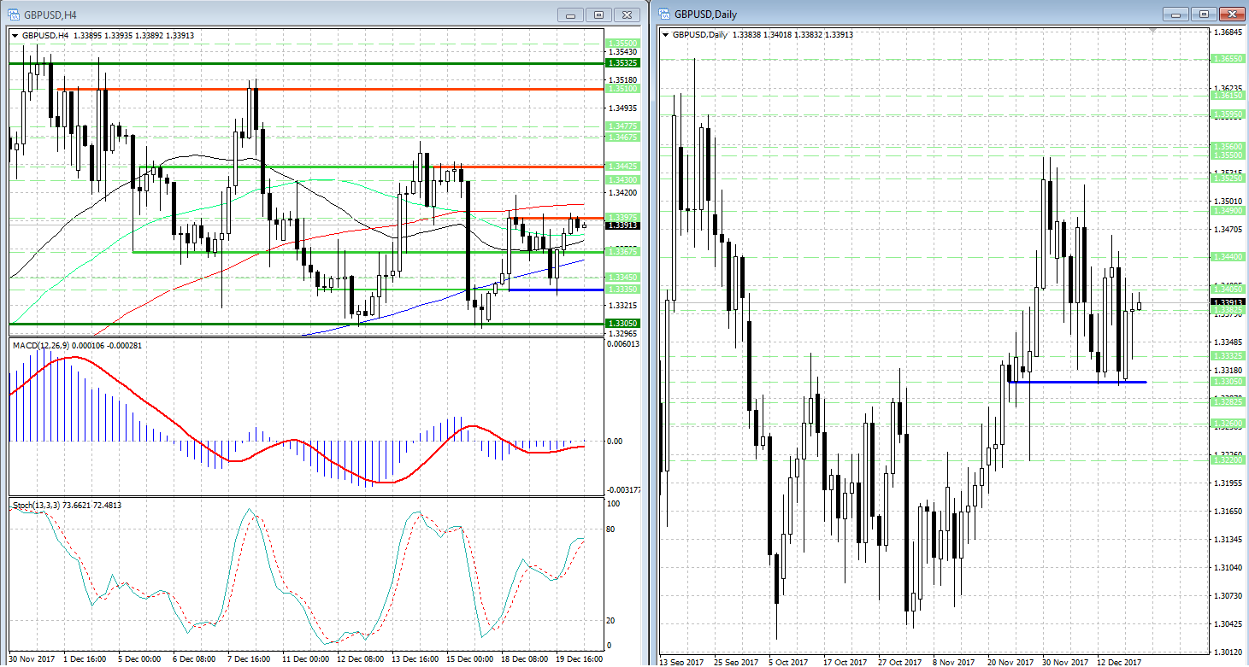Viewport: 1249px width, 667px height.
Task: Click the 1.33350 price label on H4 chart
Action: tap(622, 290)
